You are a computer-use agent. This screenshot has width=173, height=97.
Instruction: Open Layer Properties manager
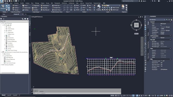tap(99, 8)
